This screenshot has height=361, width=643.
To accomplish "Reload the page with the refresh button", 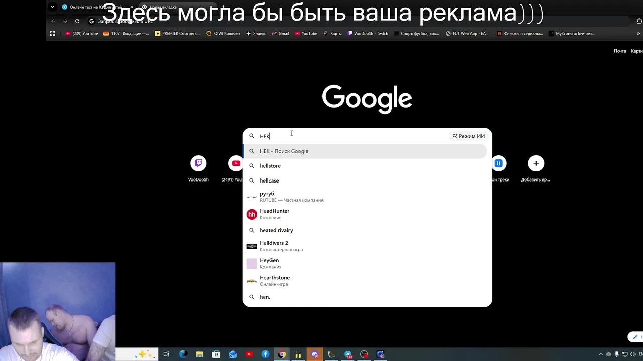I will (x=77, y=21).
